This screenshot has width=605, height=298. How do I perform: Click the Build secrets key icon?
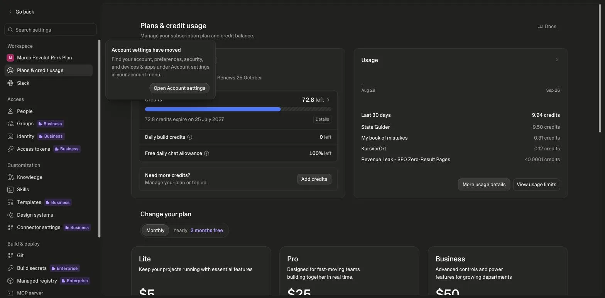click(x=10, y=268)
